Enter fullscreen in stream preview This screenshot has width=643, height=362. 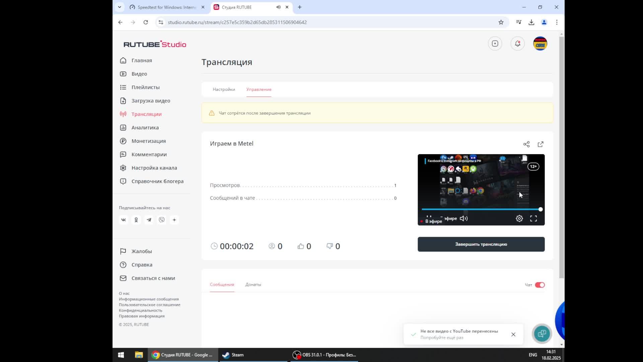(533, 219)
